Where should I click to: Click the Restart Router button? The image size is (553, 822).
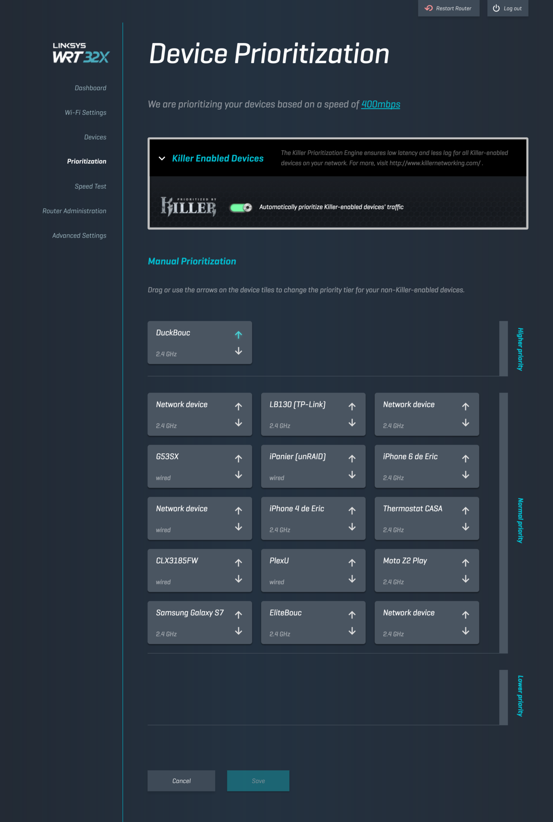coord(448,8)
